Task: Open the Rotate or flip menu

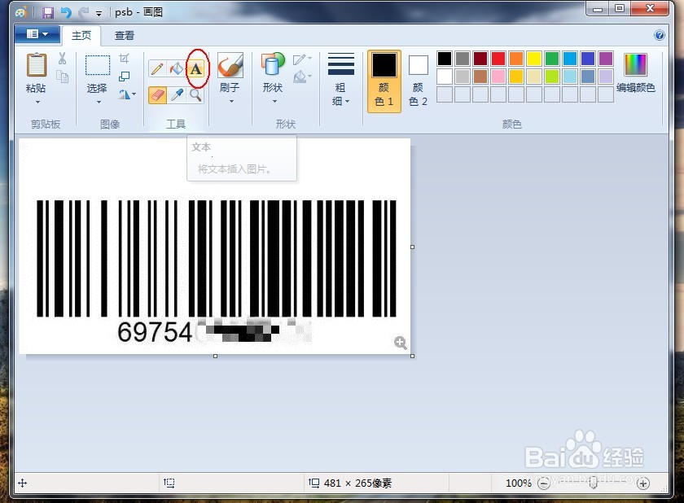Action: 127,94
